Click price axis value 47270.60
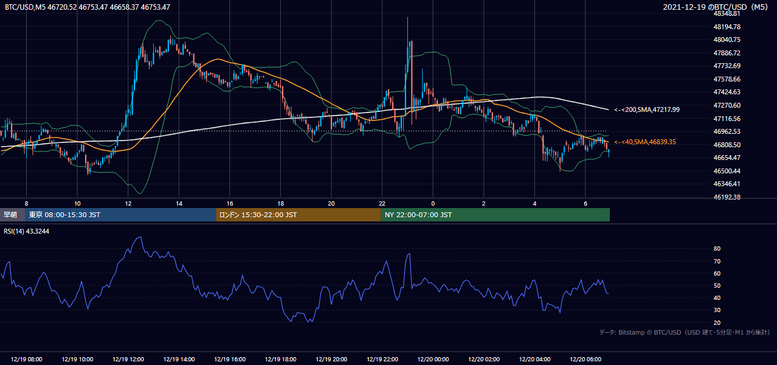 pos(727,105)
